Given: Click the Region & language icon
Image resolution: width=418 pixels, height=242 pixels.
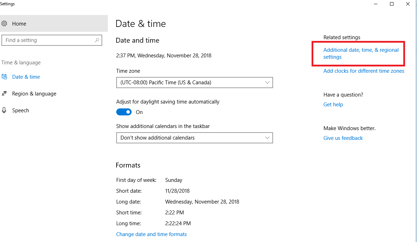Looking at the screenshot, I should (4, 94).
